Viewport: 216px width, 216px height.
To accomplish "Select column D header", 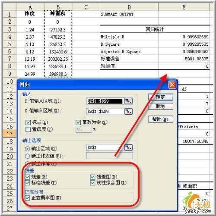I will click(129, 7).
